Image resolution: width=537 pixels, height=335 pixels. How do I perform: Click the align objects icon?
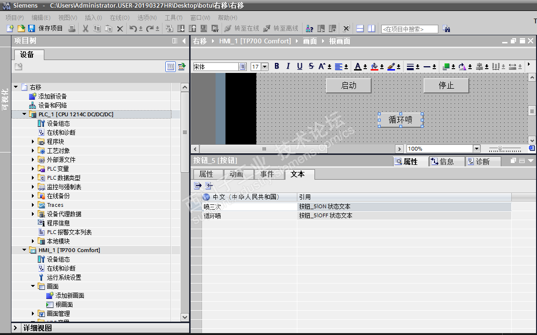click(479, 66)
